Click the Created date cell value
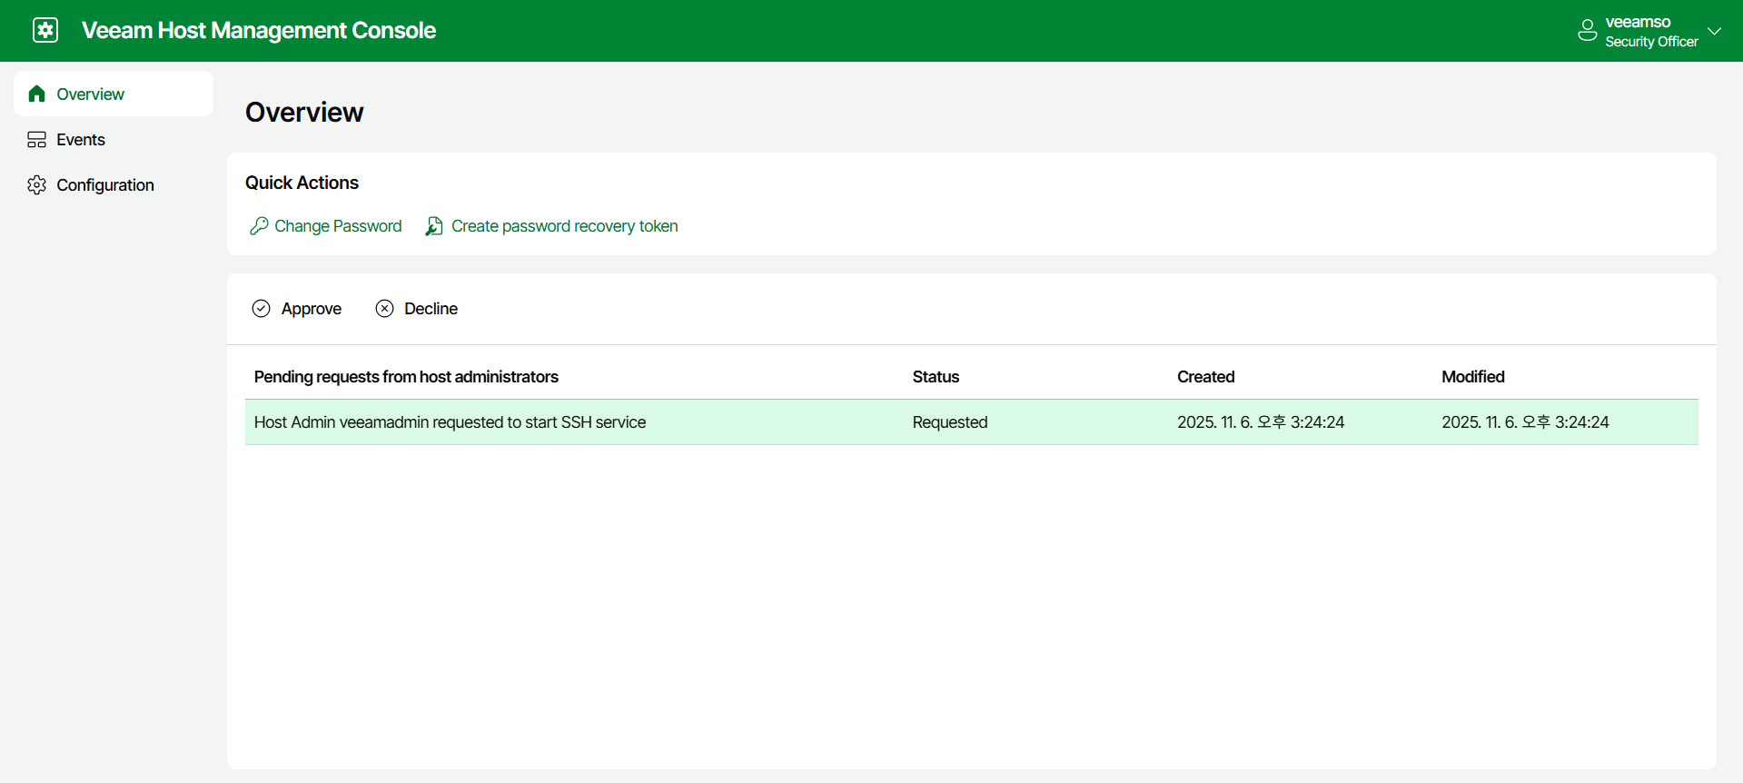The height and width of the screenshot is (783, 1743). [1261, 422]
